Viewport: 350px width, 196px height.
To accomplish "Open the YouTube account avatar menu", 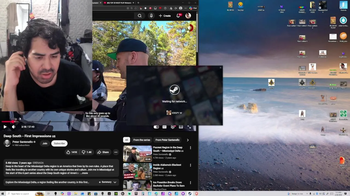I will pyautogui.click(x=188, y=16).
